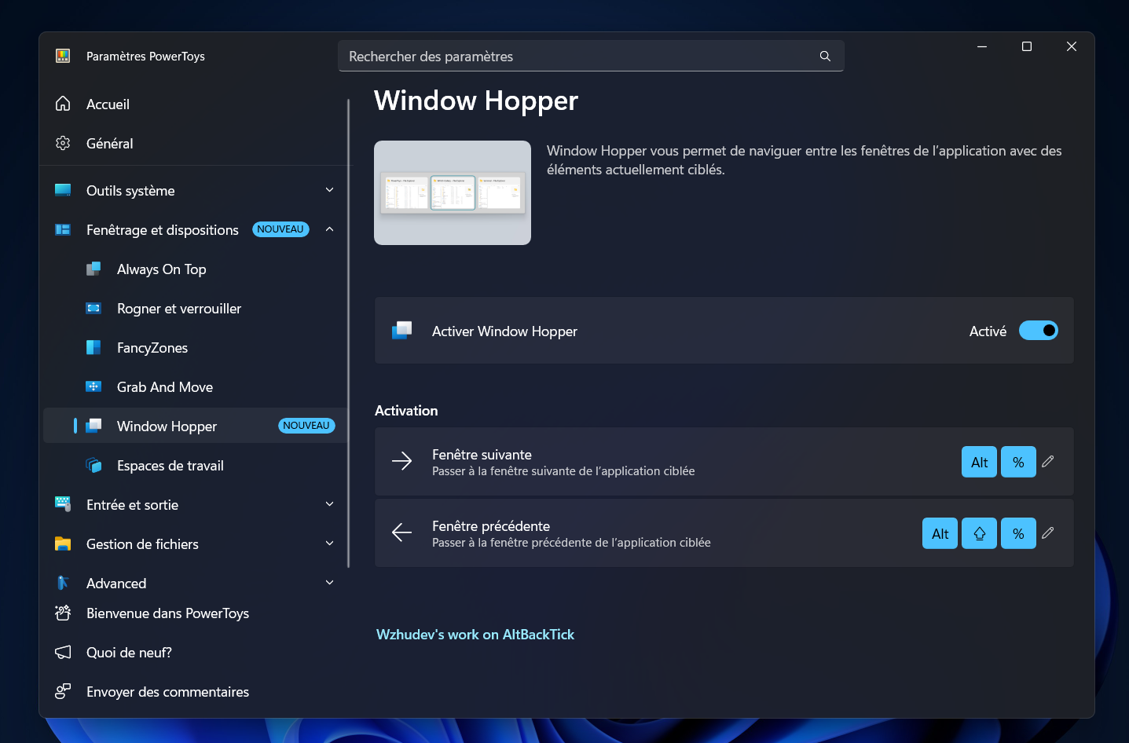Click the Fenêtre précédente left arrow icon

click(x=401, y=533)
